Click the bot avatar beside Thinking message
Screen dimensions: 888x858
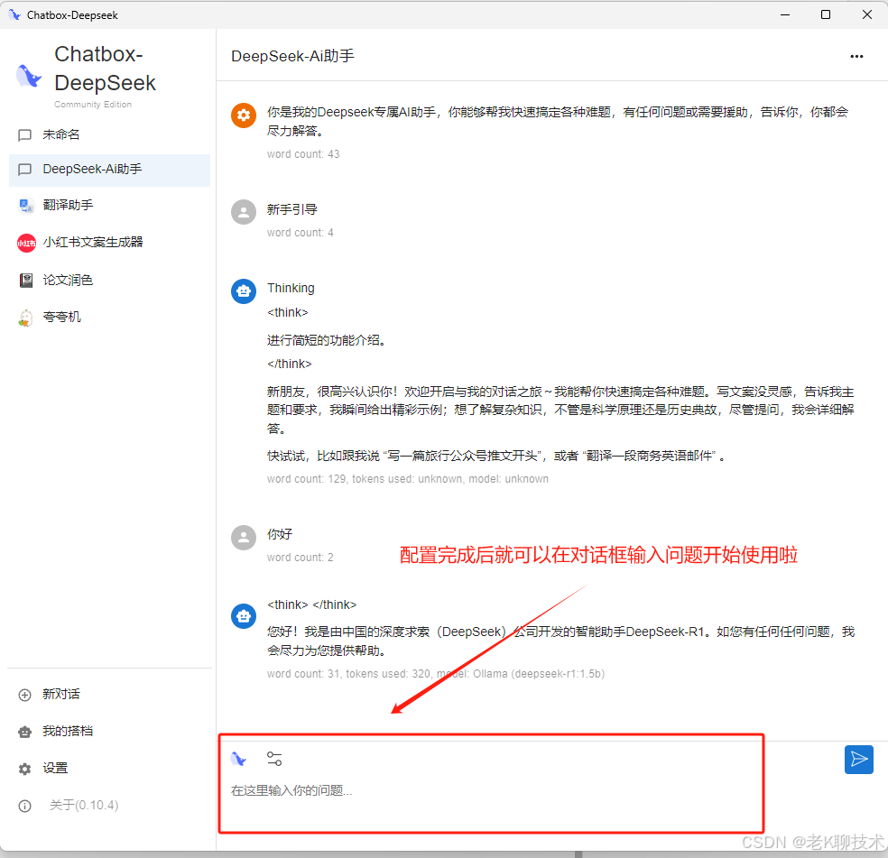pyautogui.click(x=244, y=291)
